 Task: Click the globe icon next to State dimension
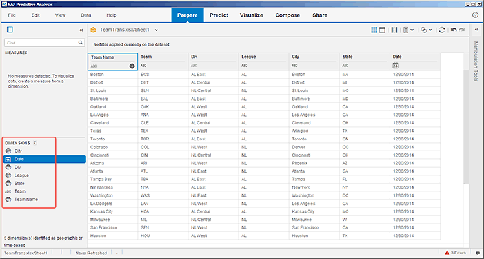coord(8,183)
